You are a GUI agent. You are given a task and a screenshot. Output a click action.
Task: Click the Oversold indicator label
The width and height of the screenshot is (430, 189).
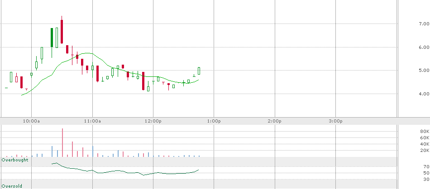pos(12,186)
